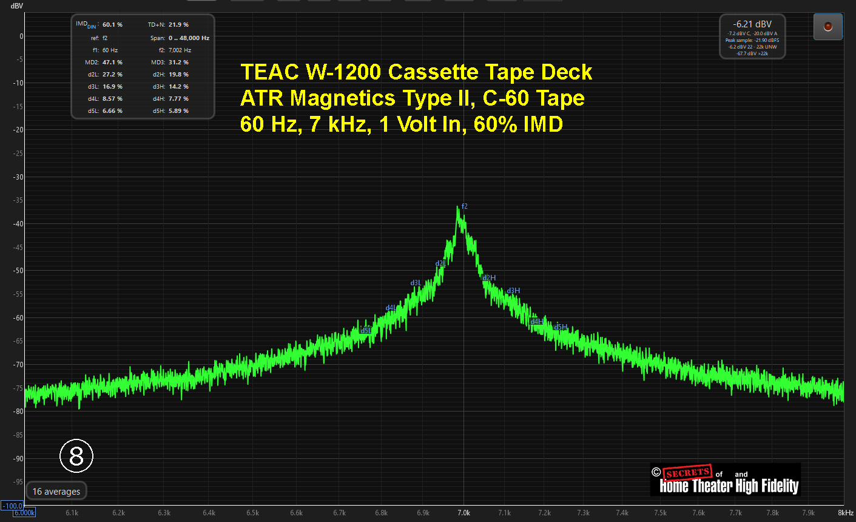Viewport: 856px width, 522px height.
Task: Click the d3H value "14.2 %"
Action: (x=178, y=87)
